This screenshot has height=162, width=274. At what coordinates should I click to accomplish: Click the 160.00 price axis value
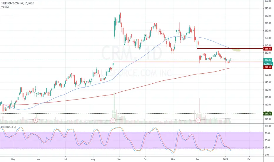coord(268,105)
